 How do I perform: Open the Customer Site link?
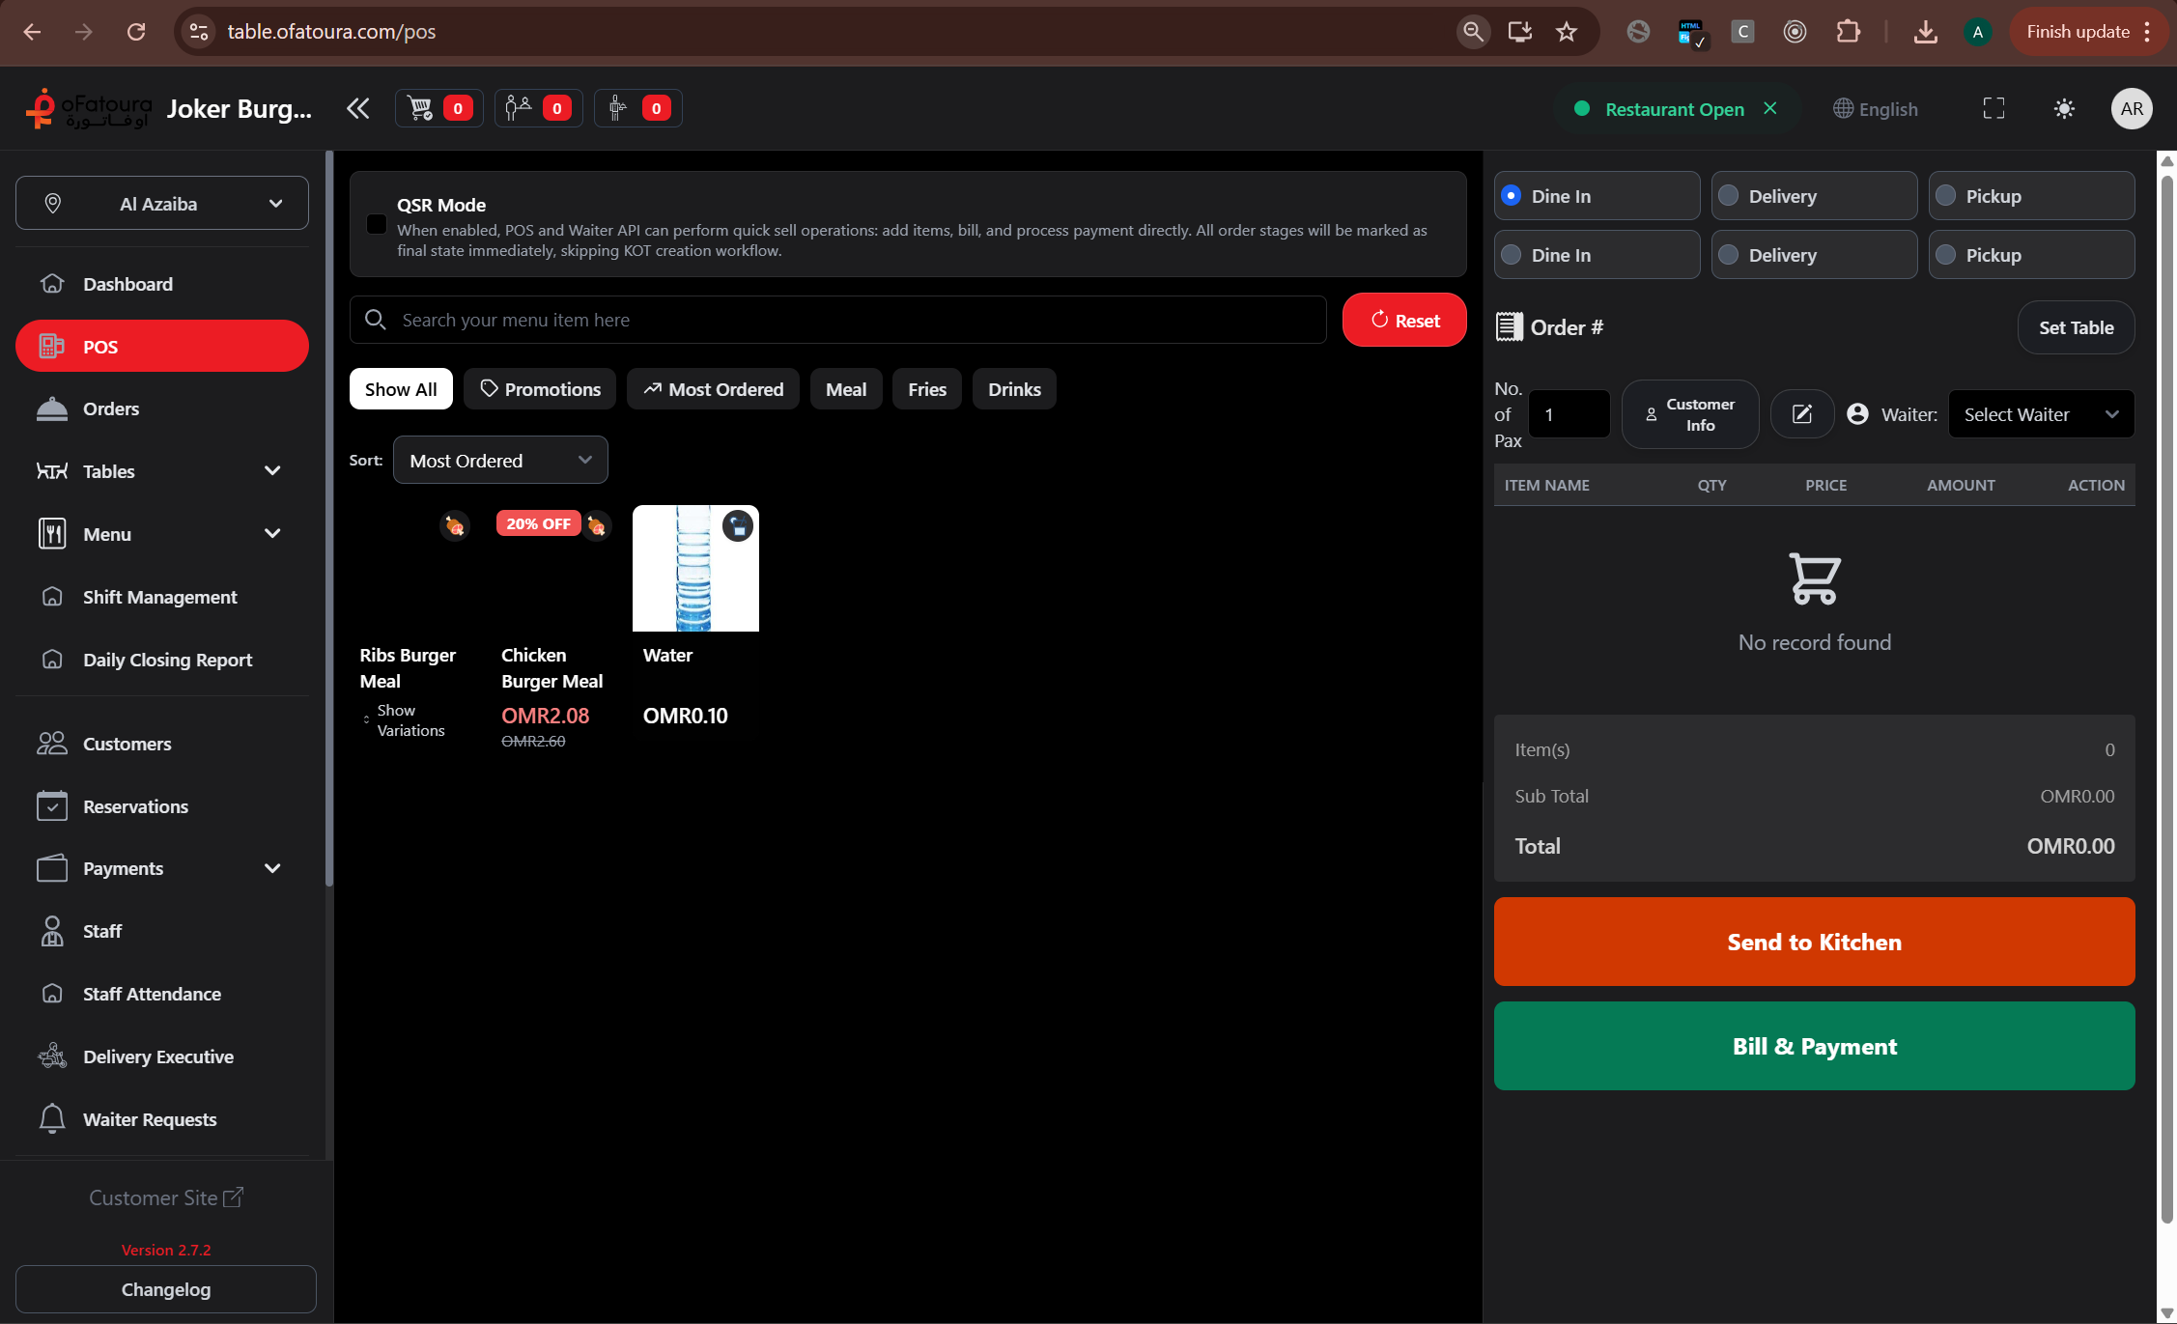tap(165, 1197)
